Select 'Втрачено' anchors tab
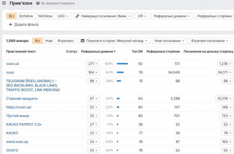Image resolution: width=234 pixels, height=154 pixels. (x=66, y=41)
